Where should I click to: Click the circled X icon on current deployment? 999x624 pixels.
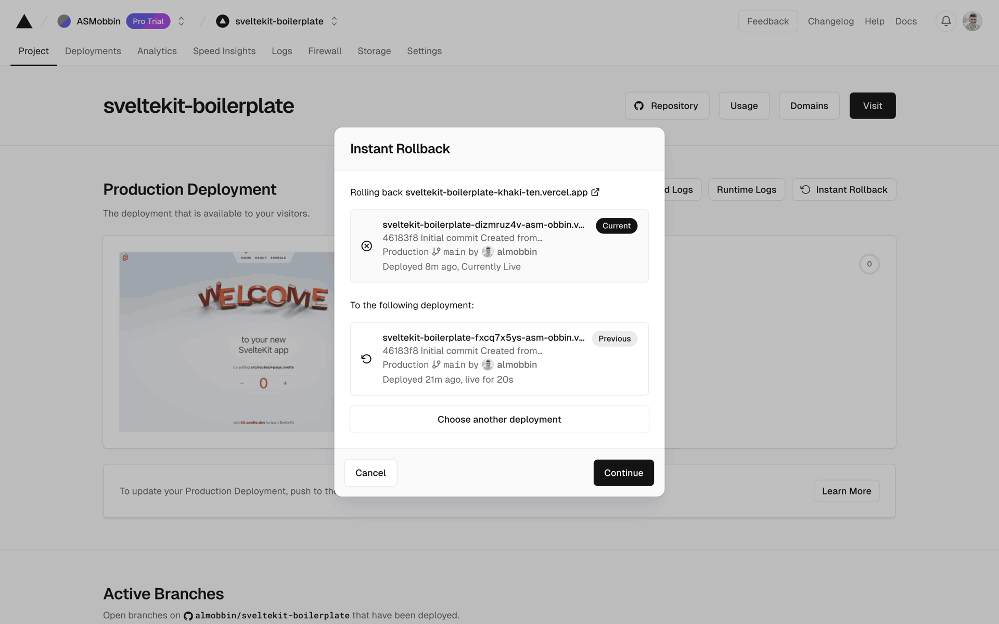tap(367, 246)
